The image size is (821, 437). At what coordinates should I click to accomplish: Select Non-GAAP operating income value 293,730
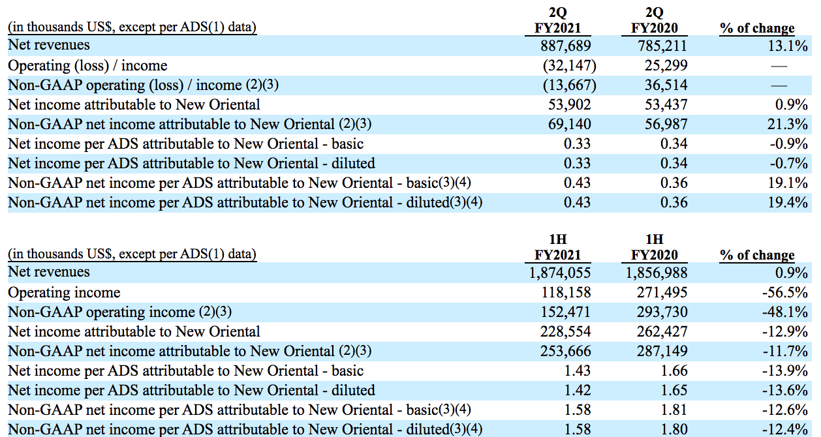[664, 312]
